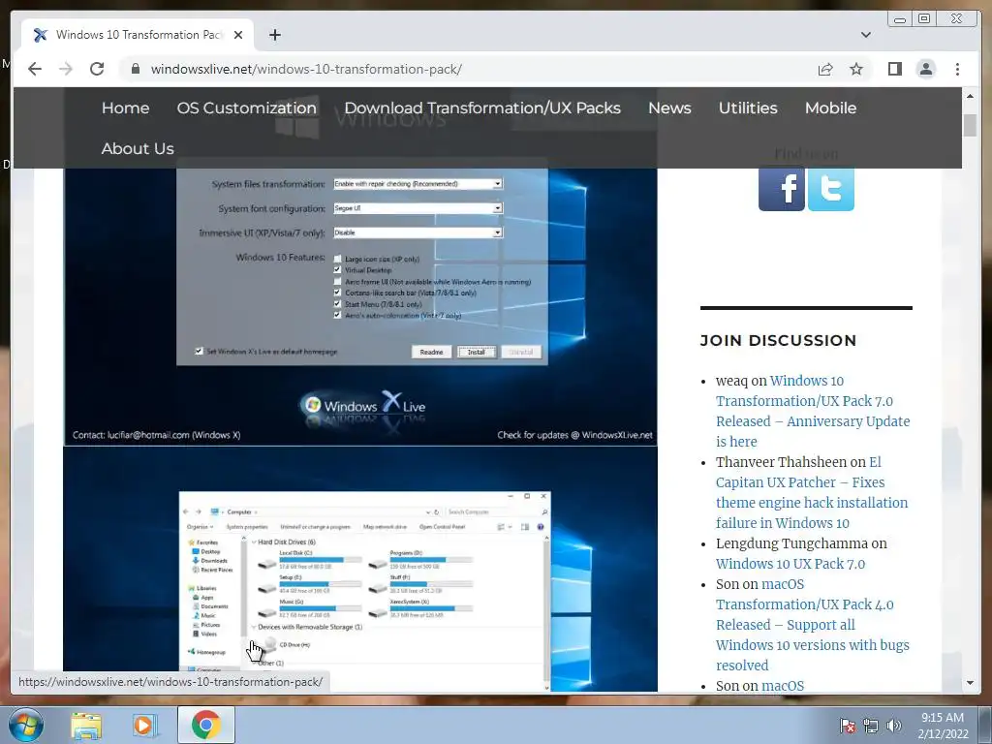Open Chrome's three-dot menu
This screenshot has height=744, width=992.
(x=957, y=69)
